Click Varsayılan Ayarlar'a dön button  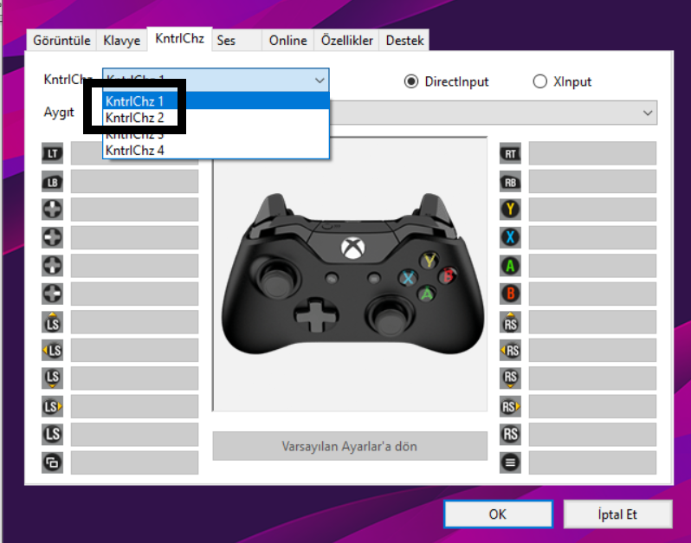[350, 446]
